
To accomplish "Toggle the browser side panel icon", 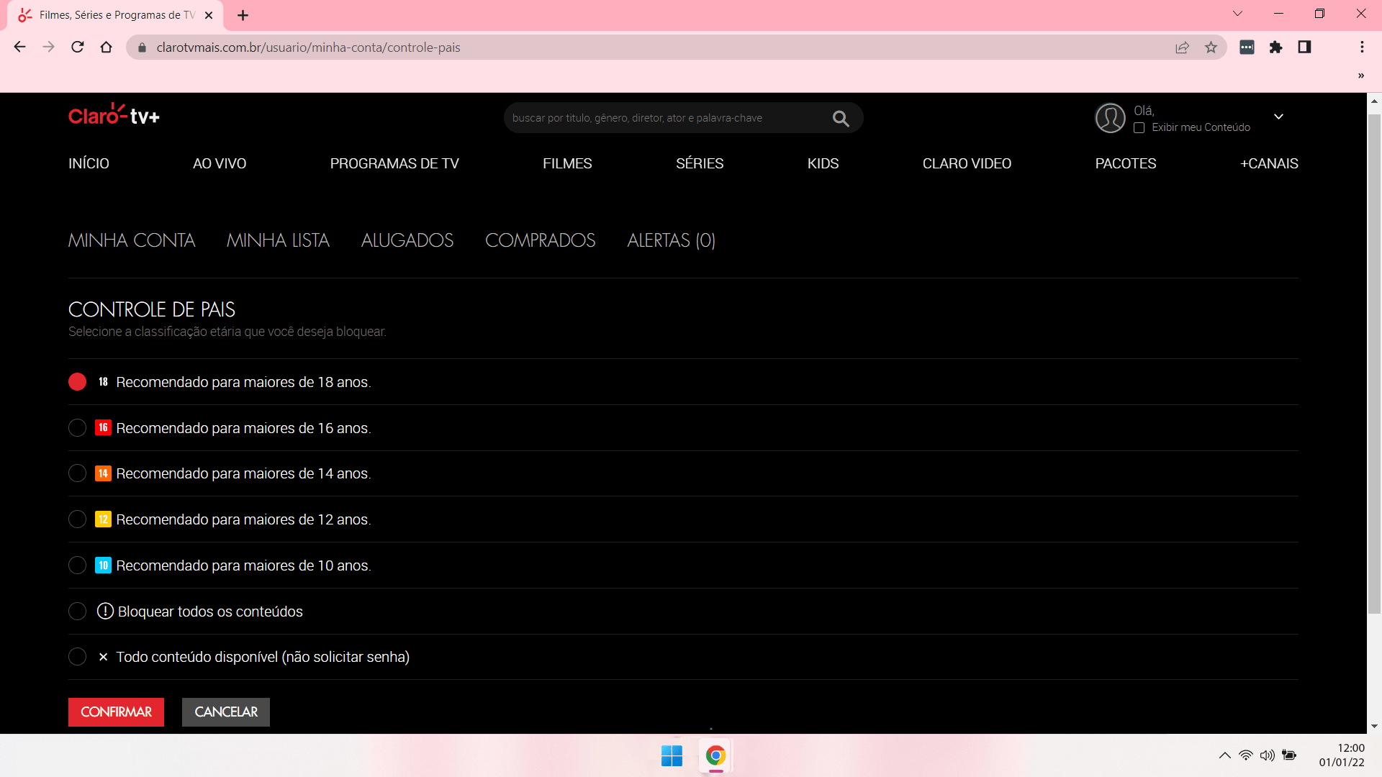I will click(1304, 47).
